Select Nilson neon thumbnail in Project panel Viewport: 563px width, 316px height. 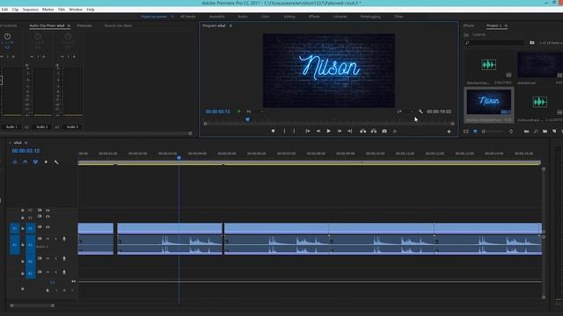[489, 102]
